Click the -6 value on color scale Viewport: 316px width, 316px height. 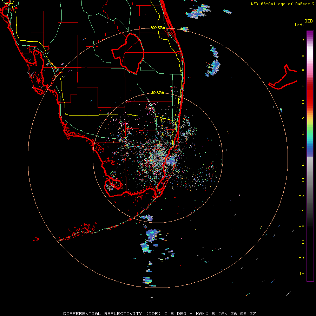pos(302,242)
